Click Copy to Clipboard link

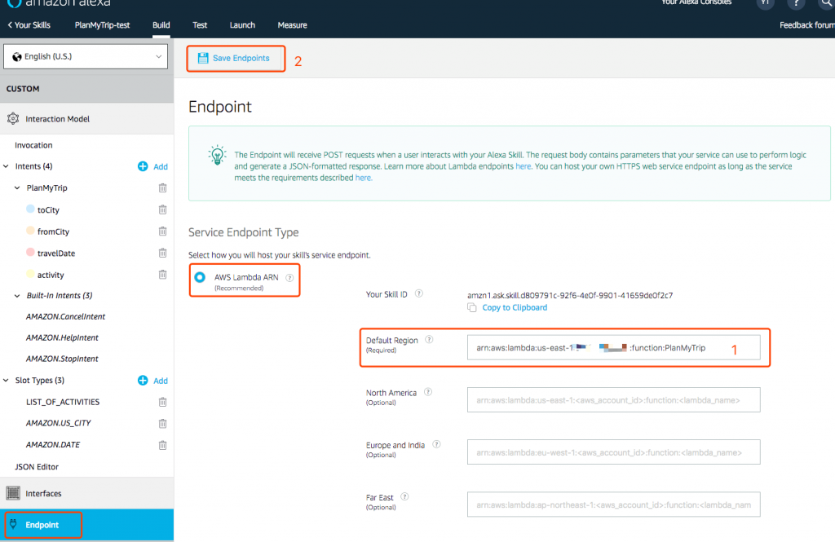pos(515,307)
